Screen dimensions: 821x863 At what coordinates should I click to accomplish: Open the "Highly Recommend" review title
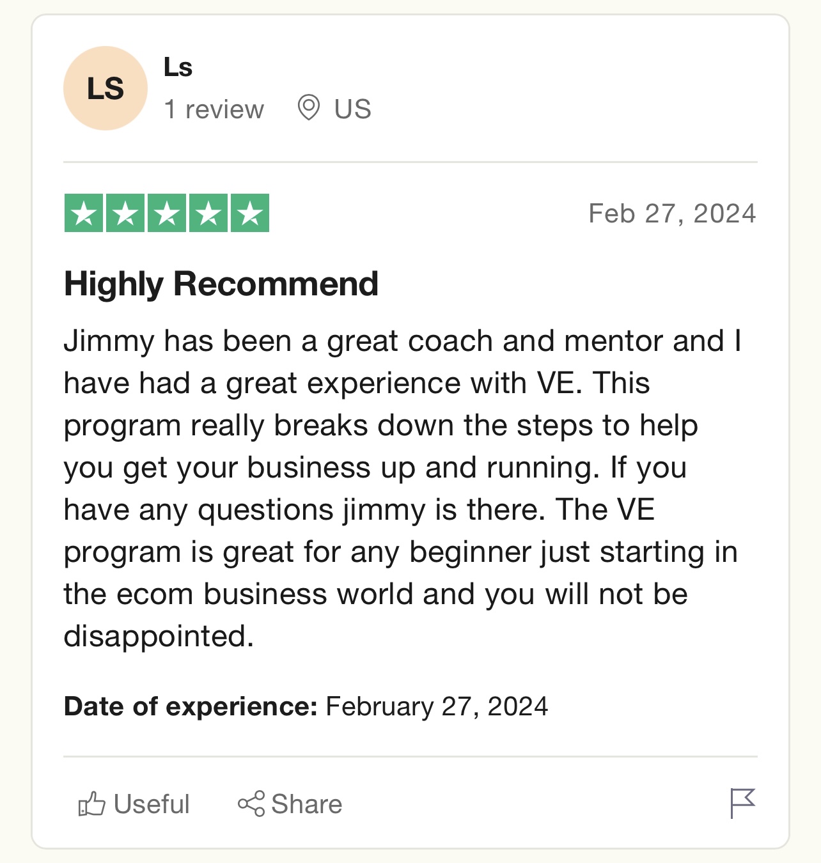[221, 284]
